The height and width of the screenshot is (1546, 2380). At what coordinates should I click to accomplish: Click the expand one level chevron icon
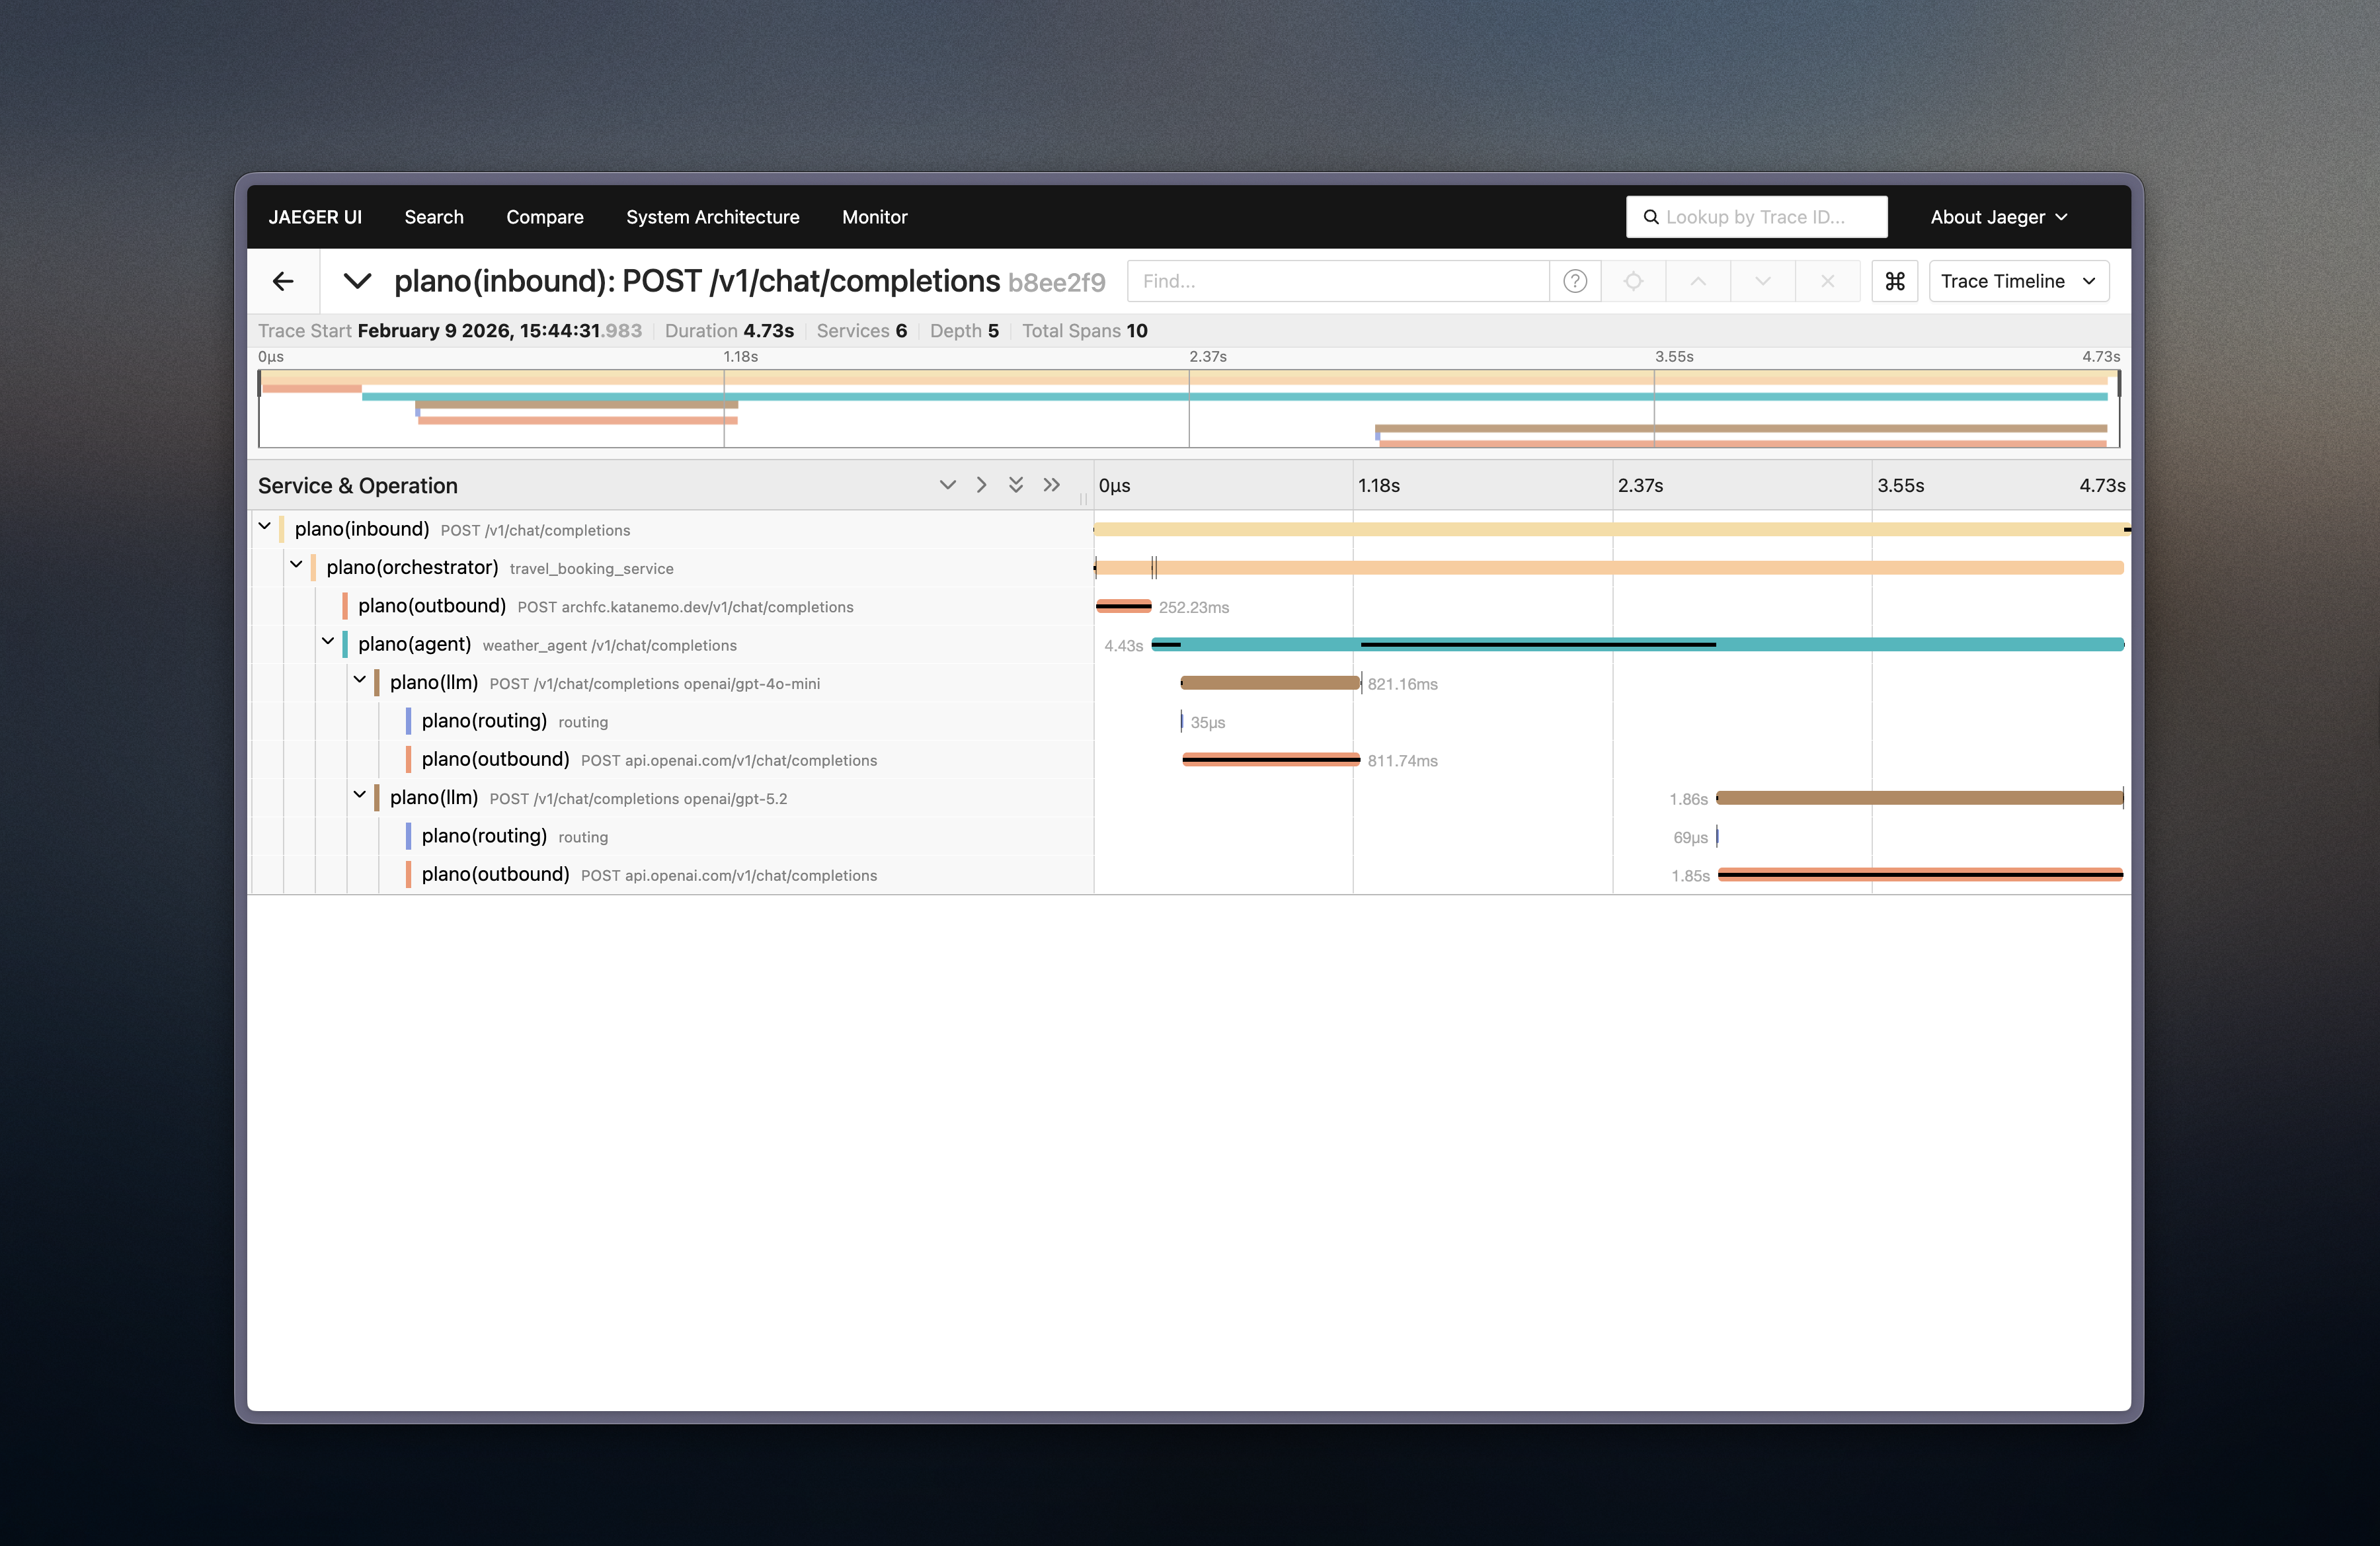[947, 485]
